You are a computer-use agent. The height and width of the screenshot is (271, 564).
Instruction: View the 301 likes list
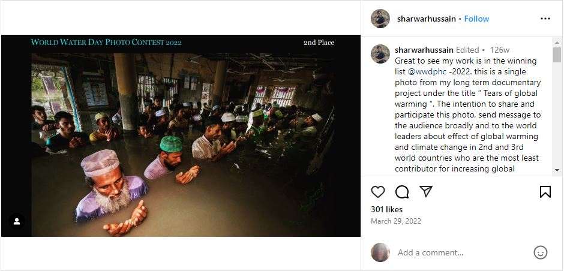tap(386, 209)
